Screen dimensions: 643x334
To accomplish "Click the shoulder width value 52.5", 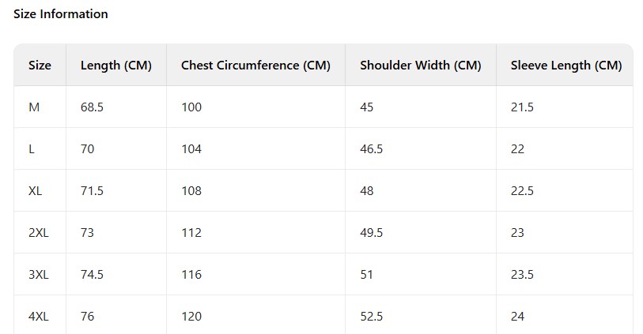I will click(372, 317).
